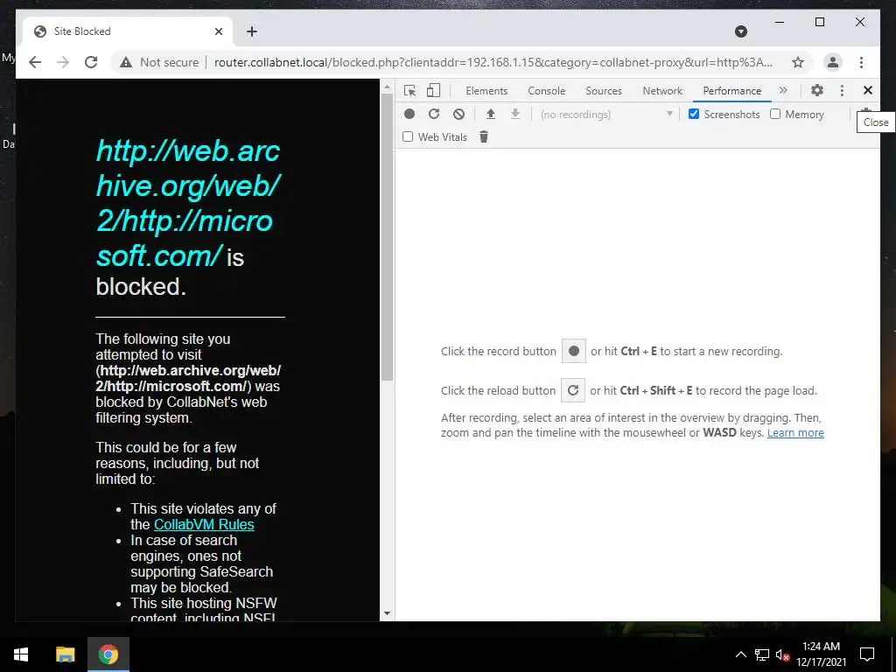Select the Site Blocked browser tab

click(128, 31)
